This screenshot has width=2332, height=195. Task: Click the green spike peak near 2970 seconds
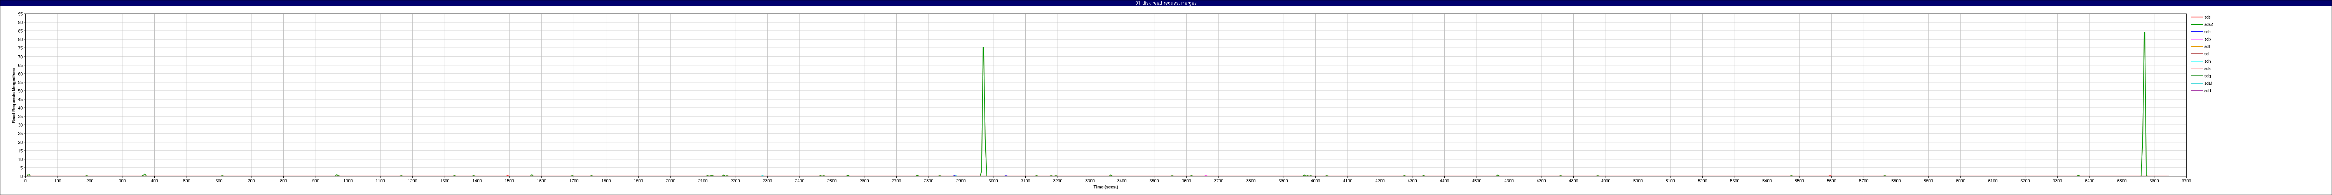click(x=983, y=48)
